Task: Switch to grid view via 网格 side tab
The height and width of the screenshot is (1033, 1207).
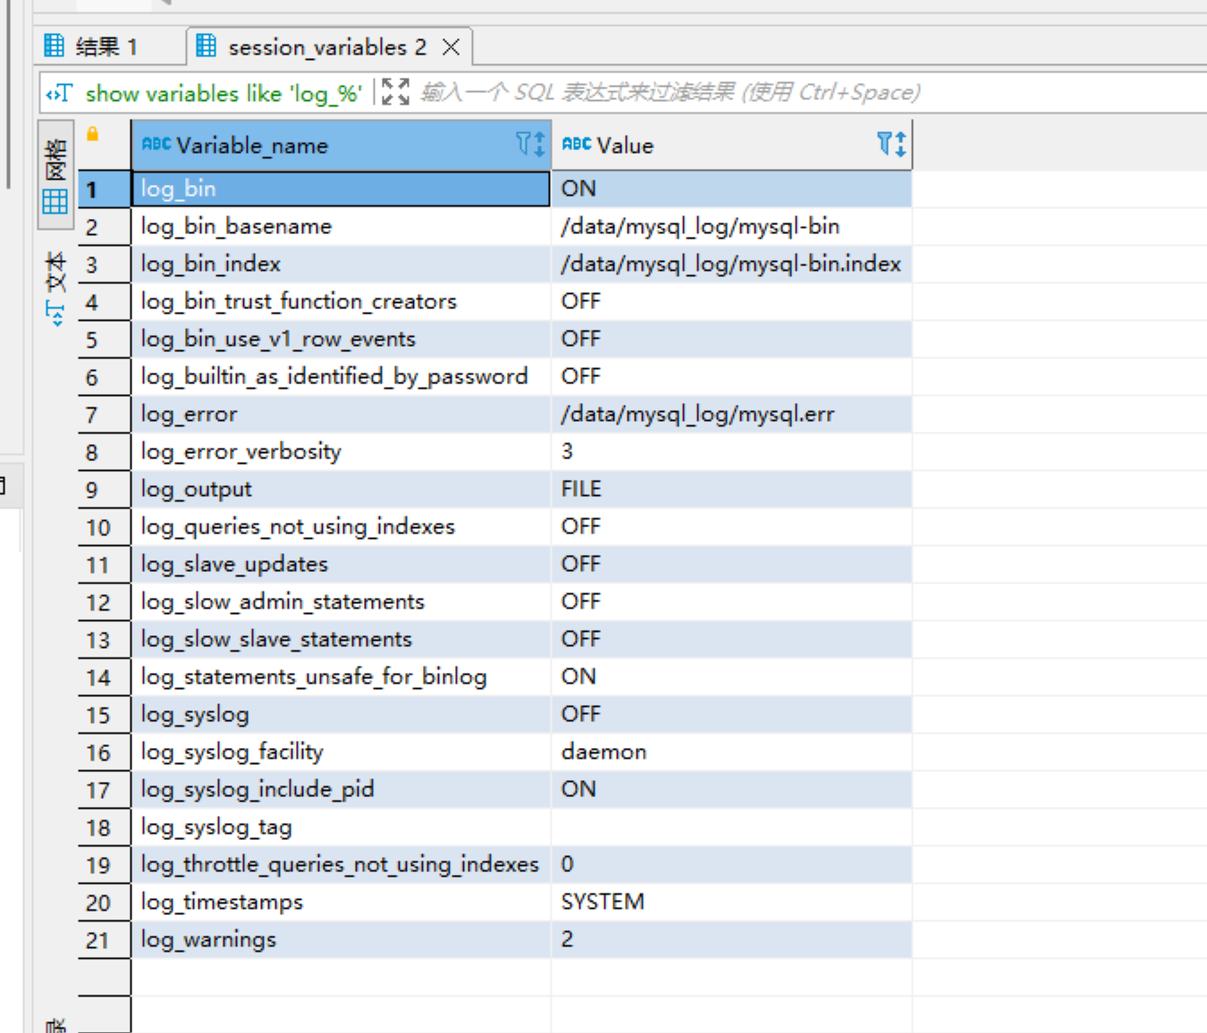Action: pos(55,177)
